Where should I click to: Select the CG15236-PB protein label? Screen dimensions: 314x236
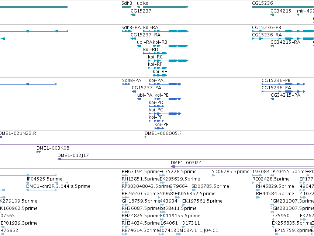pos(276,81)
